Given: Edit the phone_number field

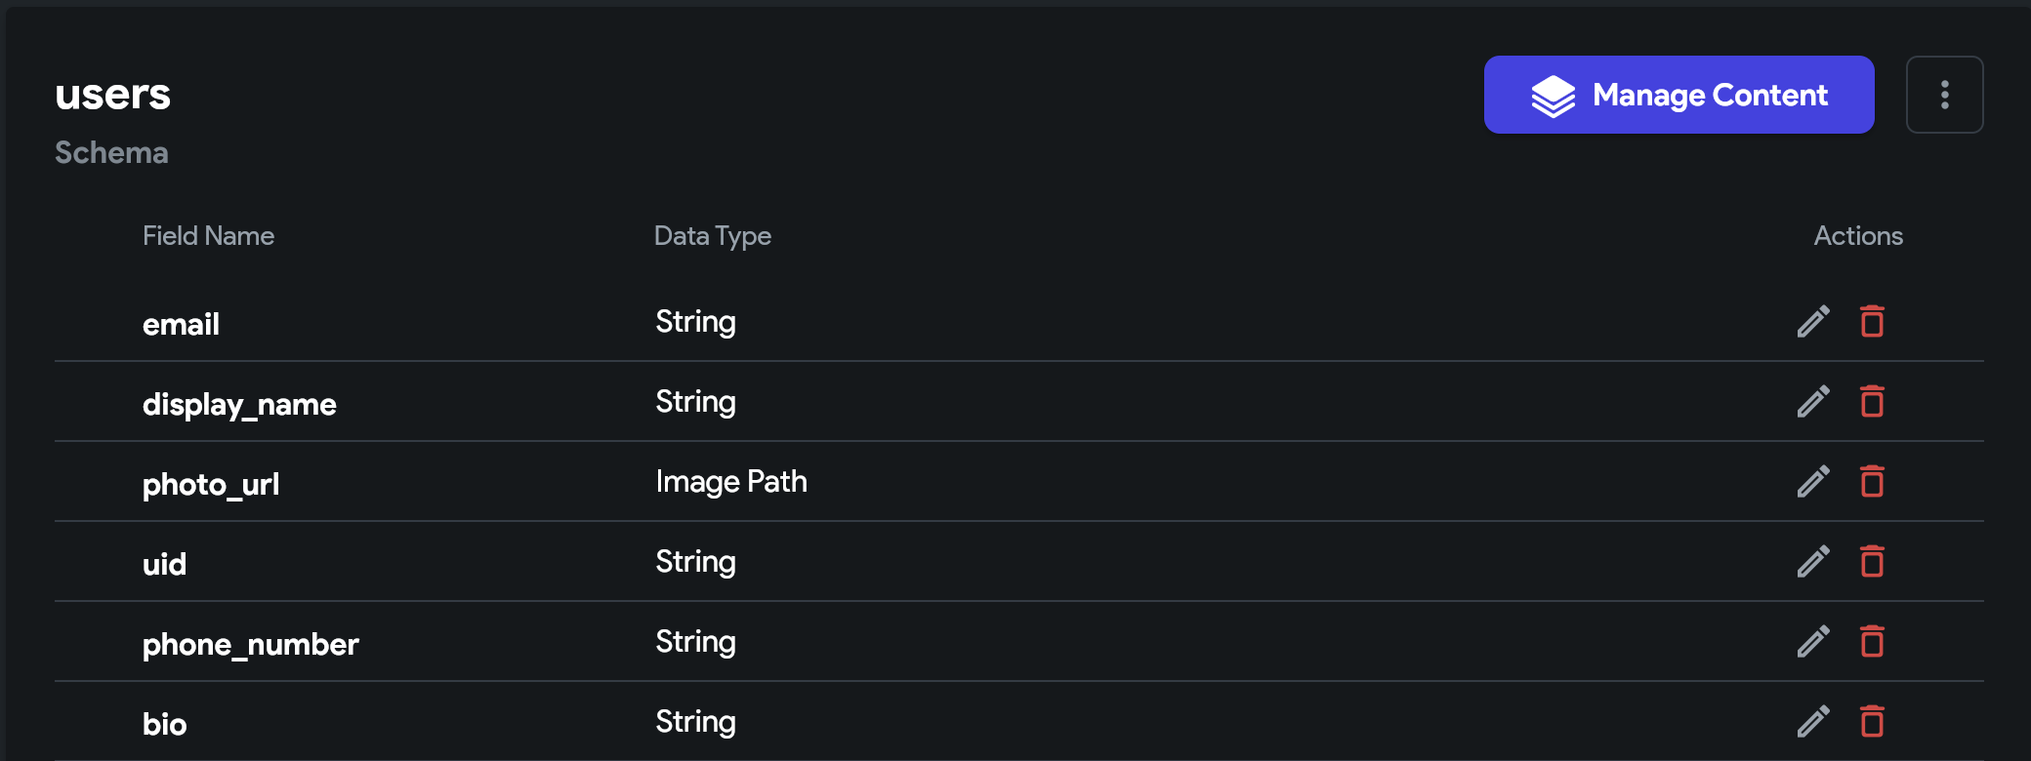Looking at the screenshot, I should click(1813, 641).
